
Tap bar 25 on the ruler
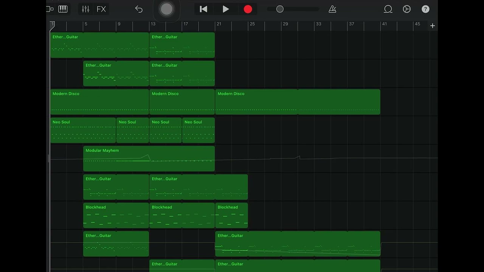click(252, 24)
